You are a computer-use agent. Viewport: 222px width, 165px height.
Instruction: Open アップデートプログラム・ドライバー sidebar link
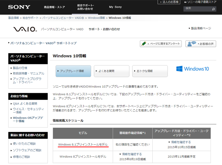click(27, 80)
